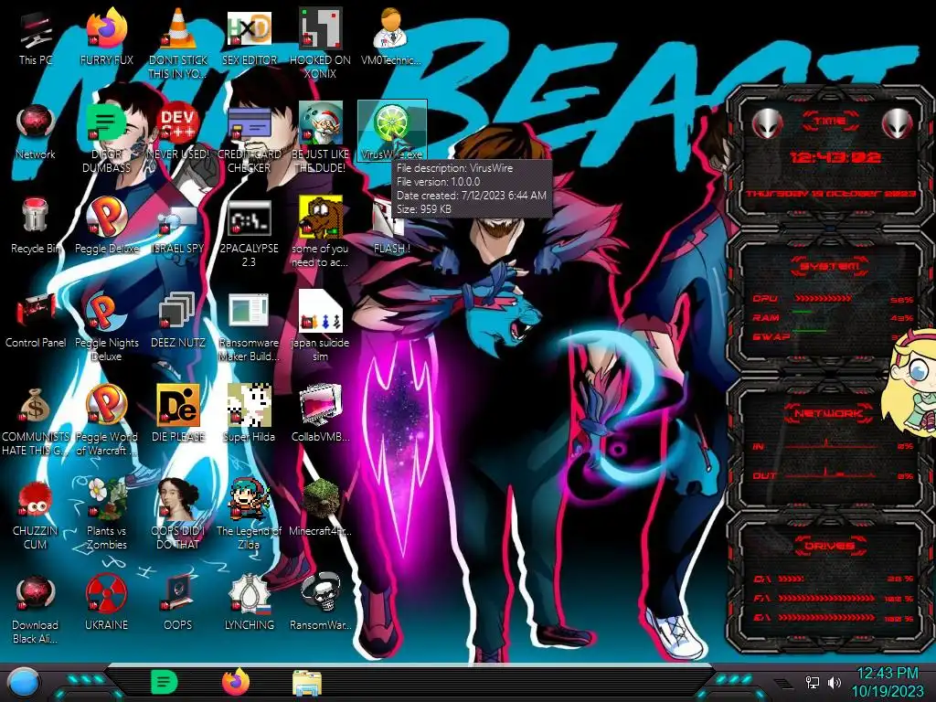Click the CPU usage bar in System widget
Viewport: 936px width, 702px height.
click(x=823, y=298)
